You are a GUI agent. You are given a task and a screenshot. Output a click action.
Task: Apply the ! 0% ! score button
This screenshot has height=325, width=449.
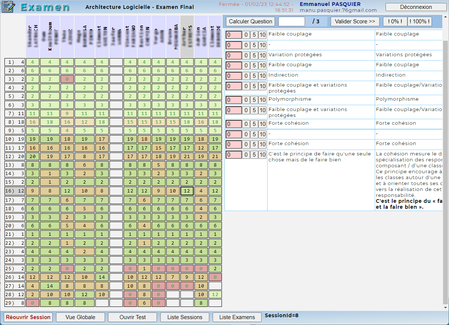pos(395,21)
